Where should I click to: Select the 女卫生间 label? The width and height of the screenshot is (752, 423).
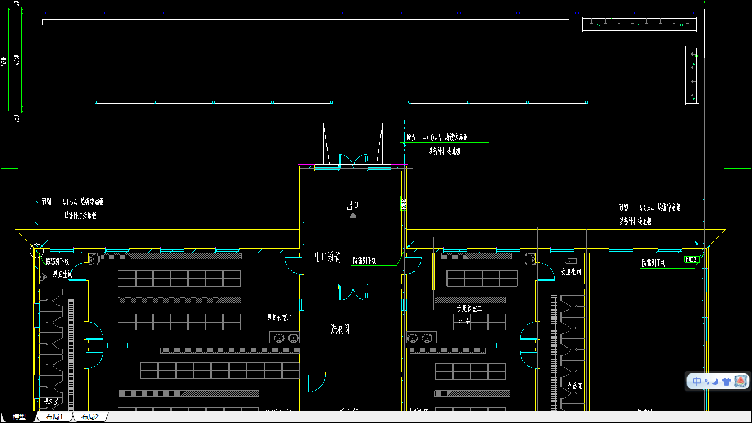571,272
